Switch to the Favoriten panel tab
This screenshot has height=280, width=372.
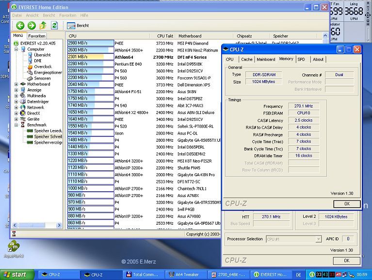click(x=37, y=36)
